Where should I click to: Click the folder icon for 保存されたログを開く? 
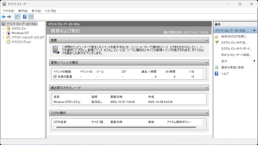(x=216, y=37)
